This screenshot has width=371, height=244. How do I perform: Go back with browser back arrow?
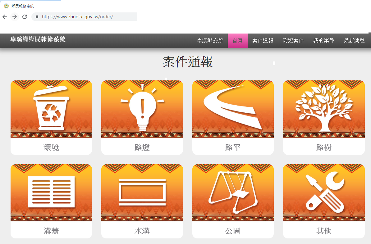point(5,17)
